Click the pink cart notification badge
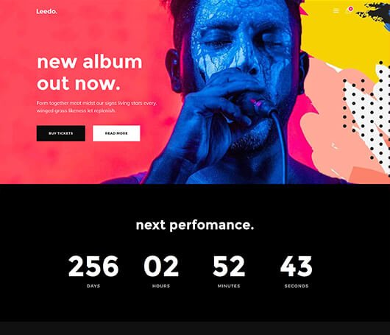Image resolution: width=390 pixels, height=335 pixels. tap(350, 9)
